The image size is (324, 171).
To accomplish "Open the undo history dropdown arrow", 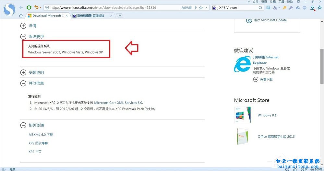I will tap(40, 8).
